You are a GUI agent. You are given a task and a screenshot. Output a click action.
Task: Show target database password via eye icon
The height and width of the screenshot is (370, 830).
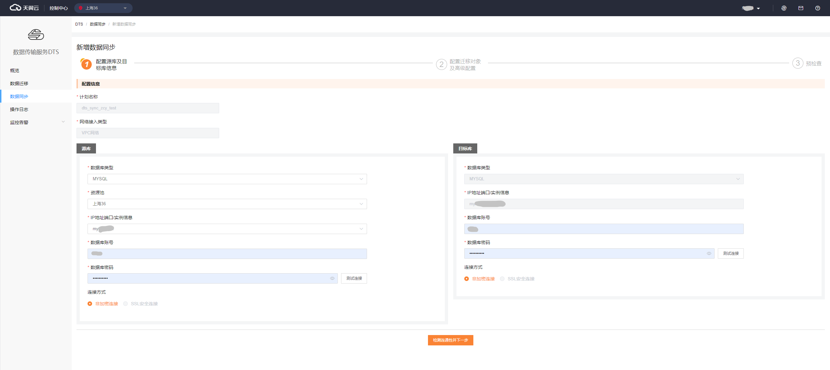[709, 253]
